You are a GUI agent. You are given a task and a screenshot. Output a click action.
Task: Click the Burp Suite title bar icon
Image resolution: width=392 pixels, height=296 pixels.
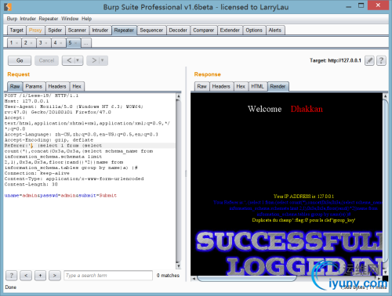tap(8, 7)
